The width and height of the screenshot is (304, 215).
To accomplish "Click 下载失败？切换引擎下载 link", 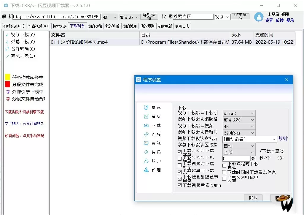I will pos(24,112).
